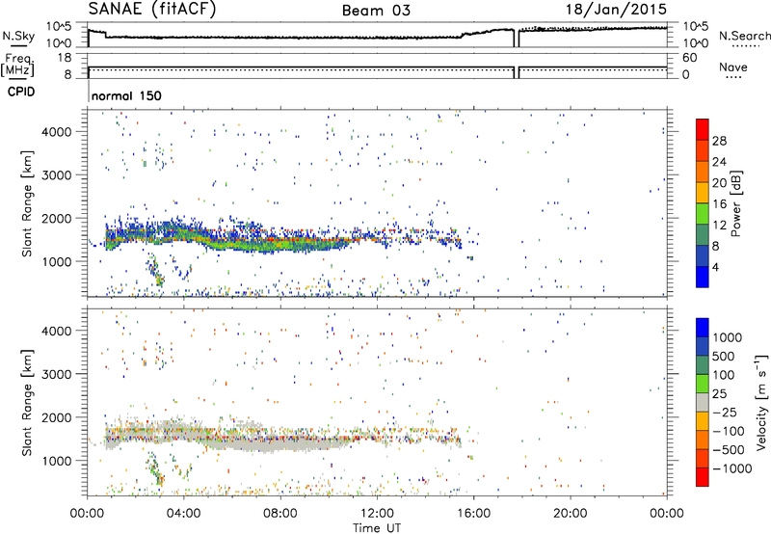
Task: Click the SANAE (fitACF) plot title
Action: point(152,9)
